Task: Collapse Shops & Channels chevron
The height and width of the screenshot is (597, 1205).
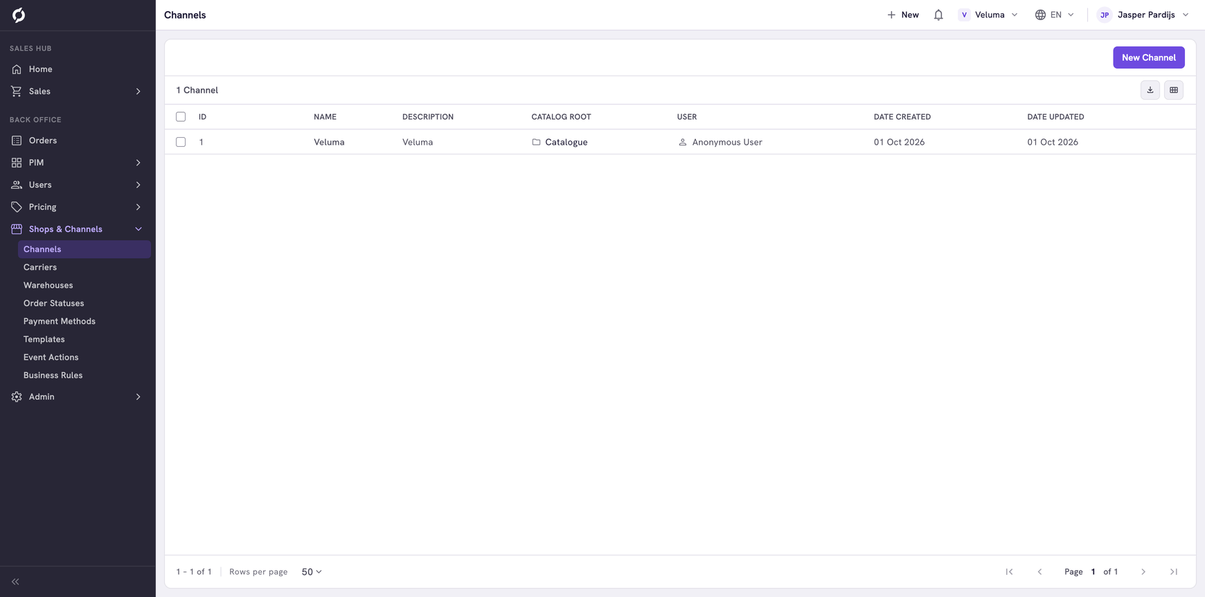Action: [138, 229]
